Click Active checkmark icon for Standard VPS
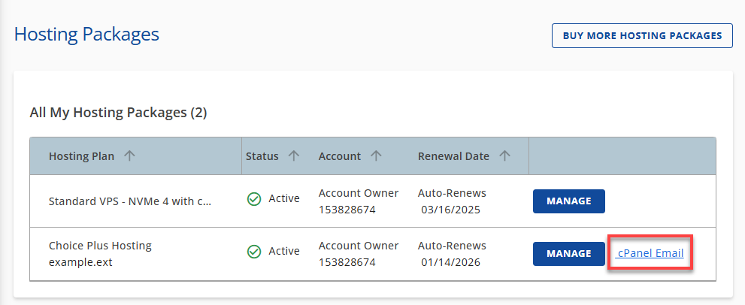Viewport: 745px width, 305px height. (254, 198)
